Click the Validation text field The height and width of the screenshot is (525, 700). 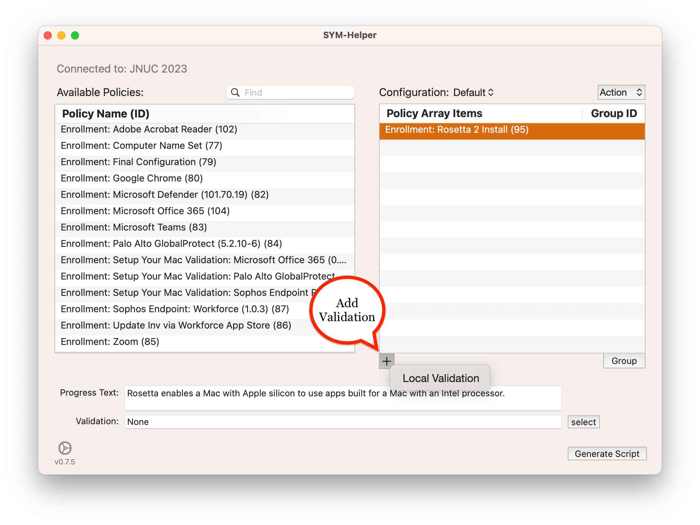[343, 422]
